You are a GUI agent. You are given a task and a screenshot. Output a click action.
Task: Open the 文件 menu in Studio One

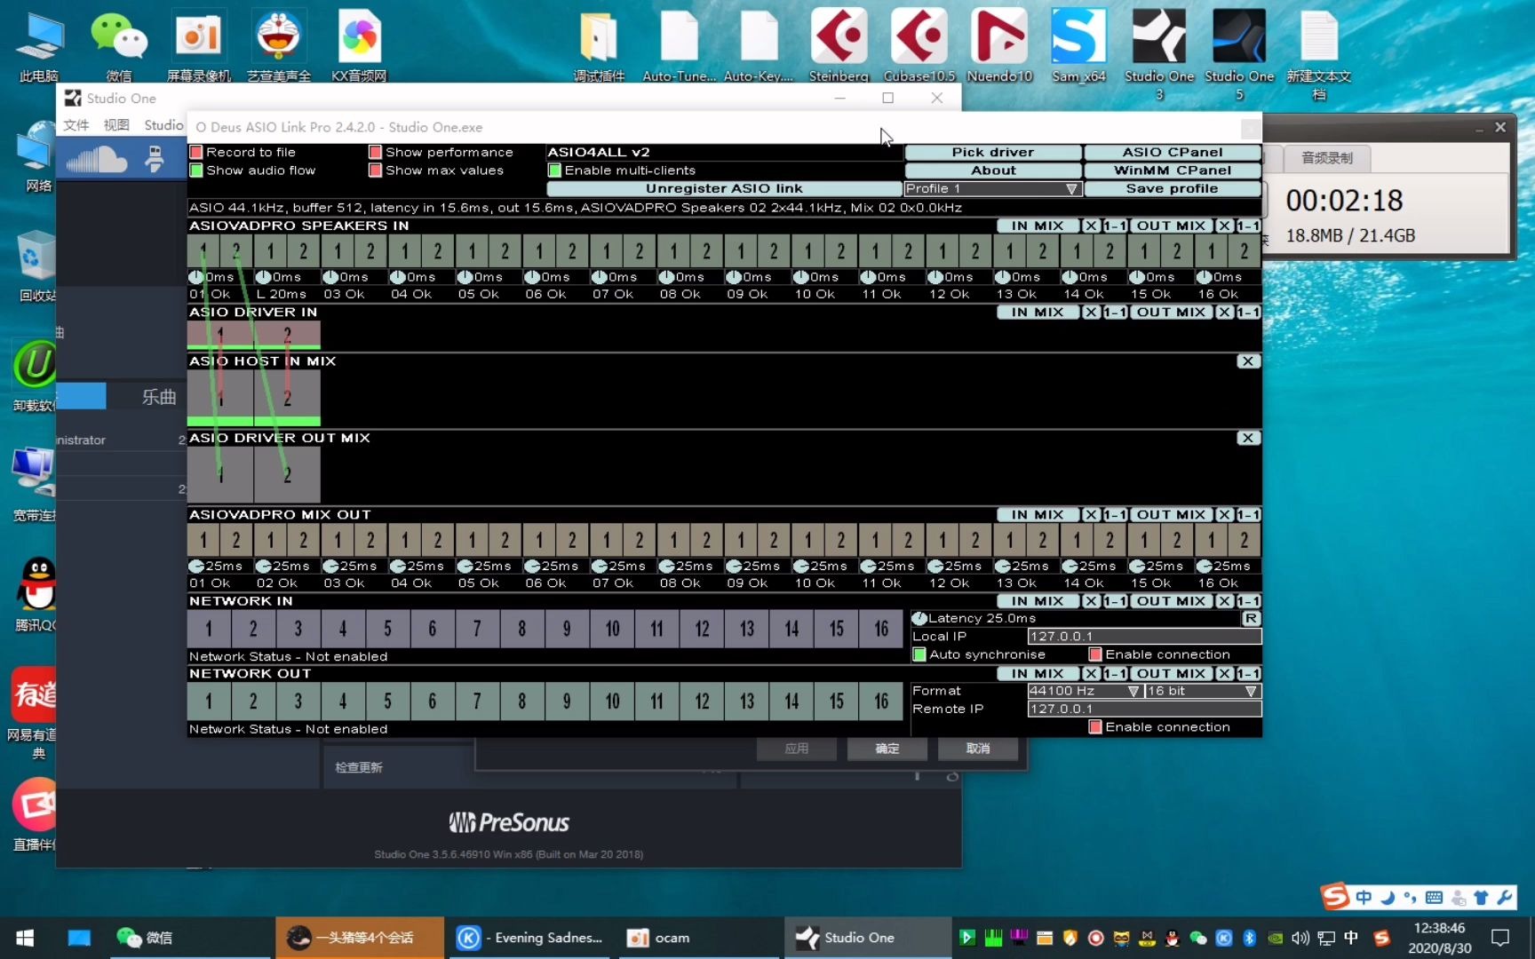click(x=76, y=125)
